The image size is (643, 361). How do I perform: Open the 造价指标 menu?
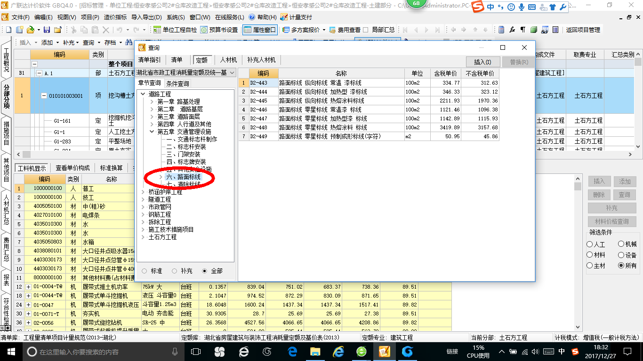(115, 17)
